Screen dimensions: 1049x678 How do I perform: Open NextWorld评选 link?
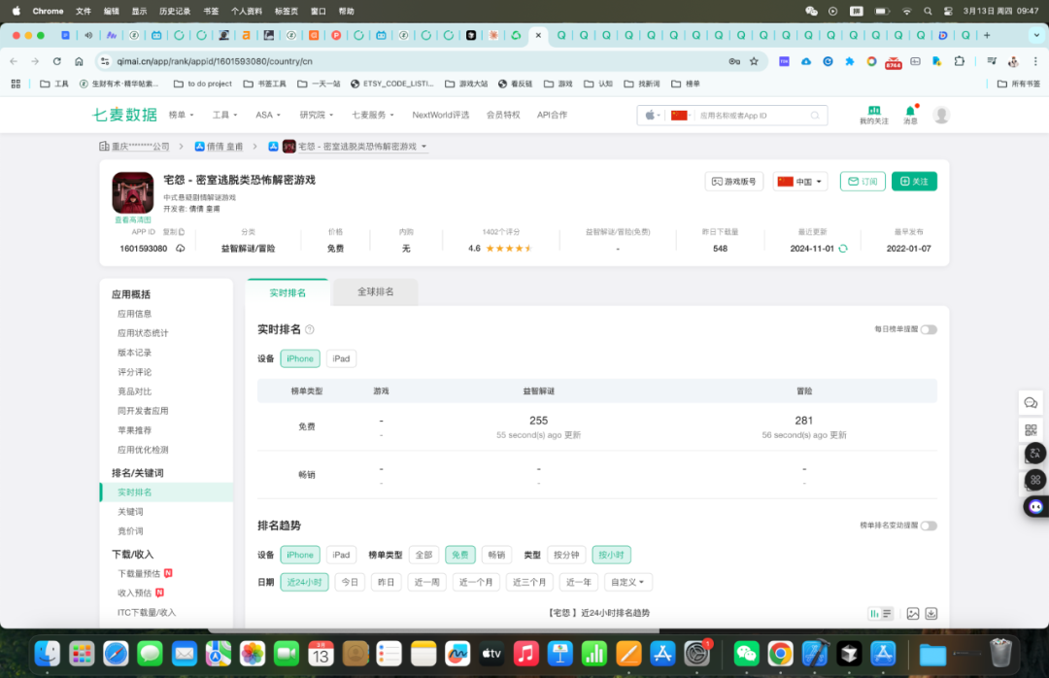point(441,116)
